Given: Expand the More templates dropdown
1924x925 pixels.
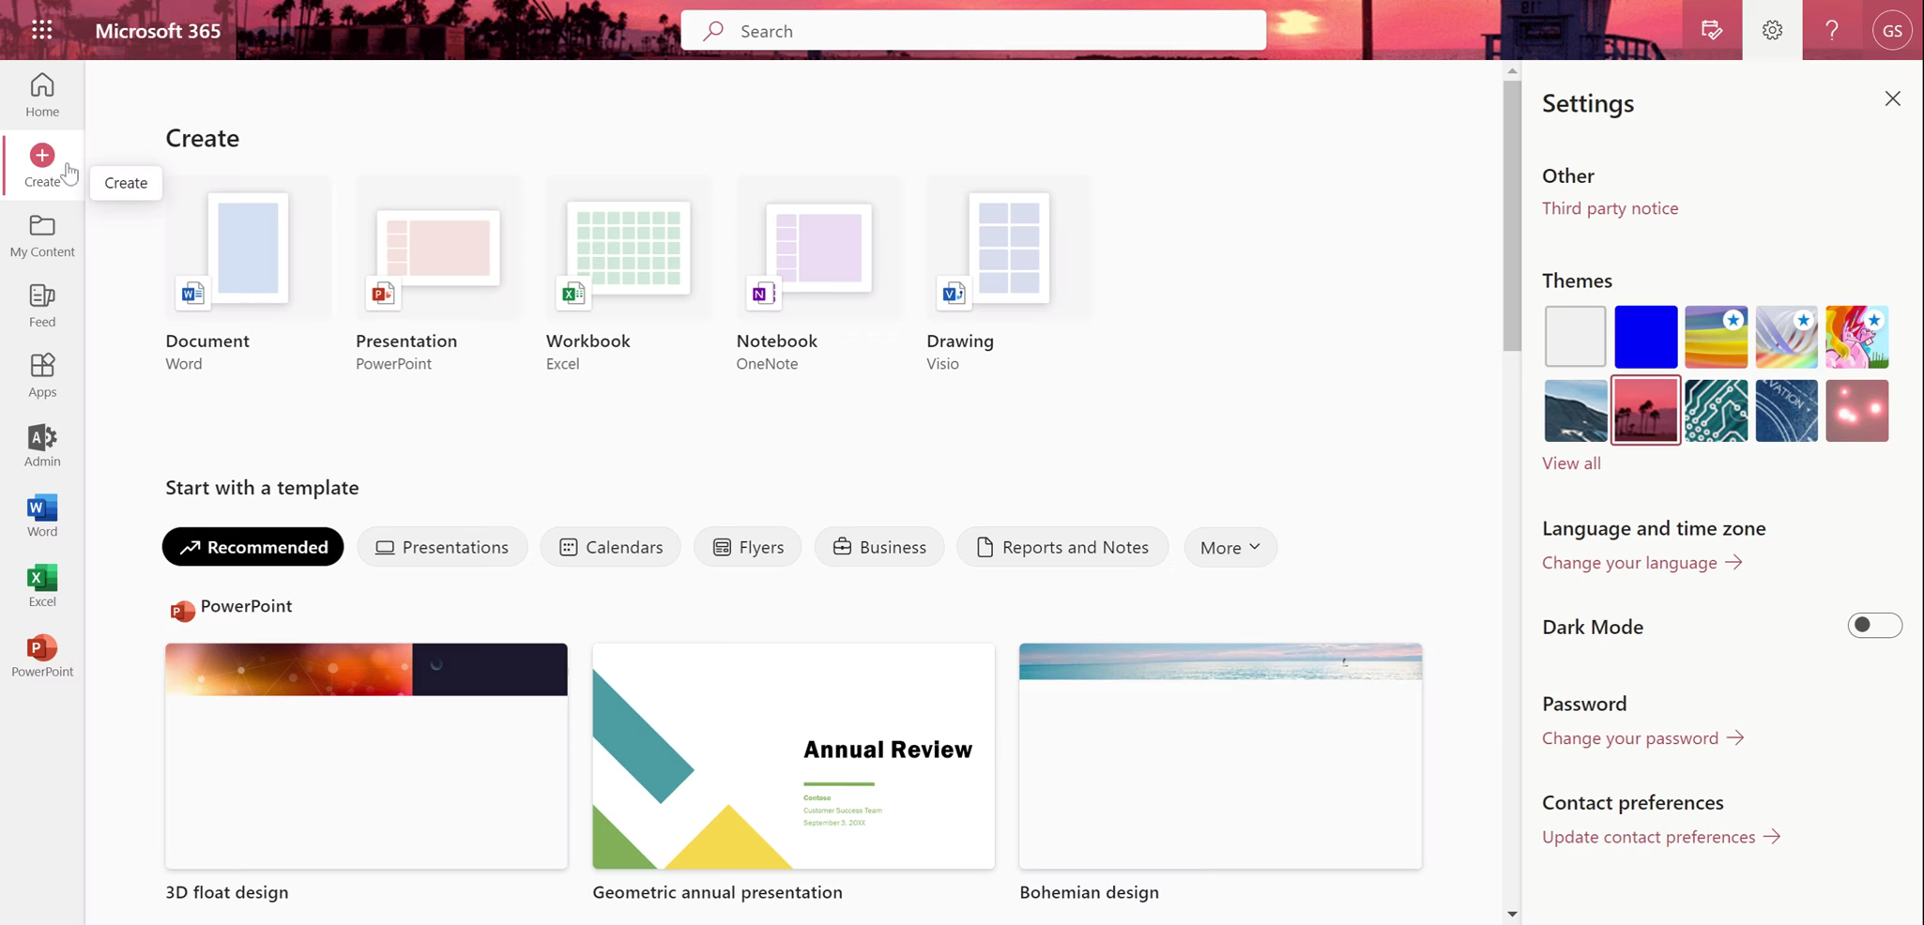Looking at the screenshot, I should pyautogui.click(x=1230, y=547).
